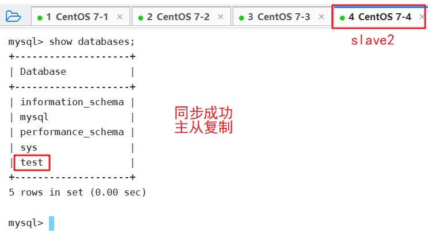Click the highlighted test database entry
428x241 pixels.
point(32,162)
